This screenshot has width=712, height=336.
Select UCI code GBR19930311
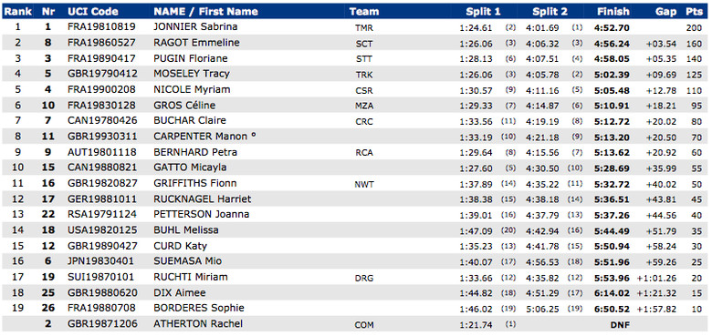[101, 136]
